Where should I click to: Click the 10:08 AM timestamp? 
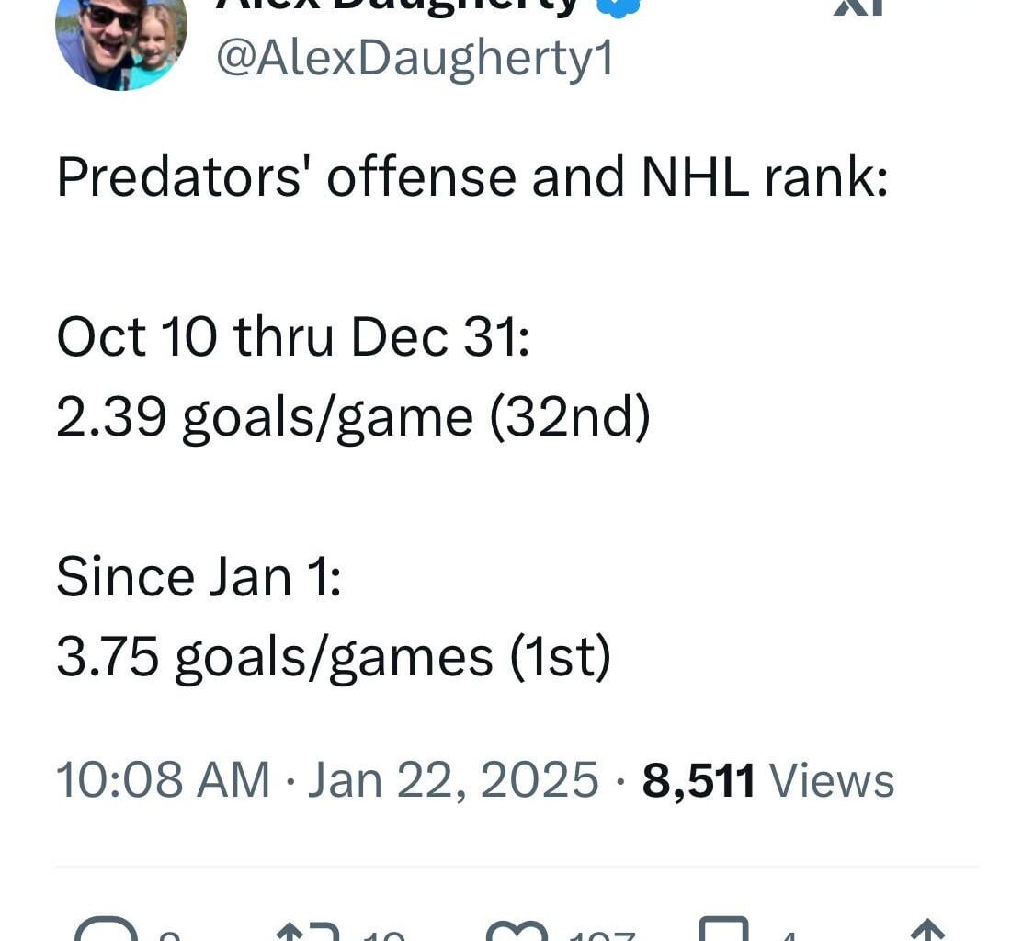163,780
